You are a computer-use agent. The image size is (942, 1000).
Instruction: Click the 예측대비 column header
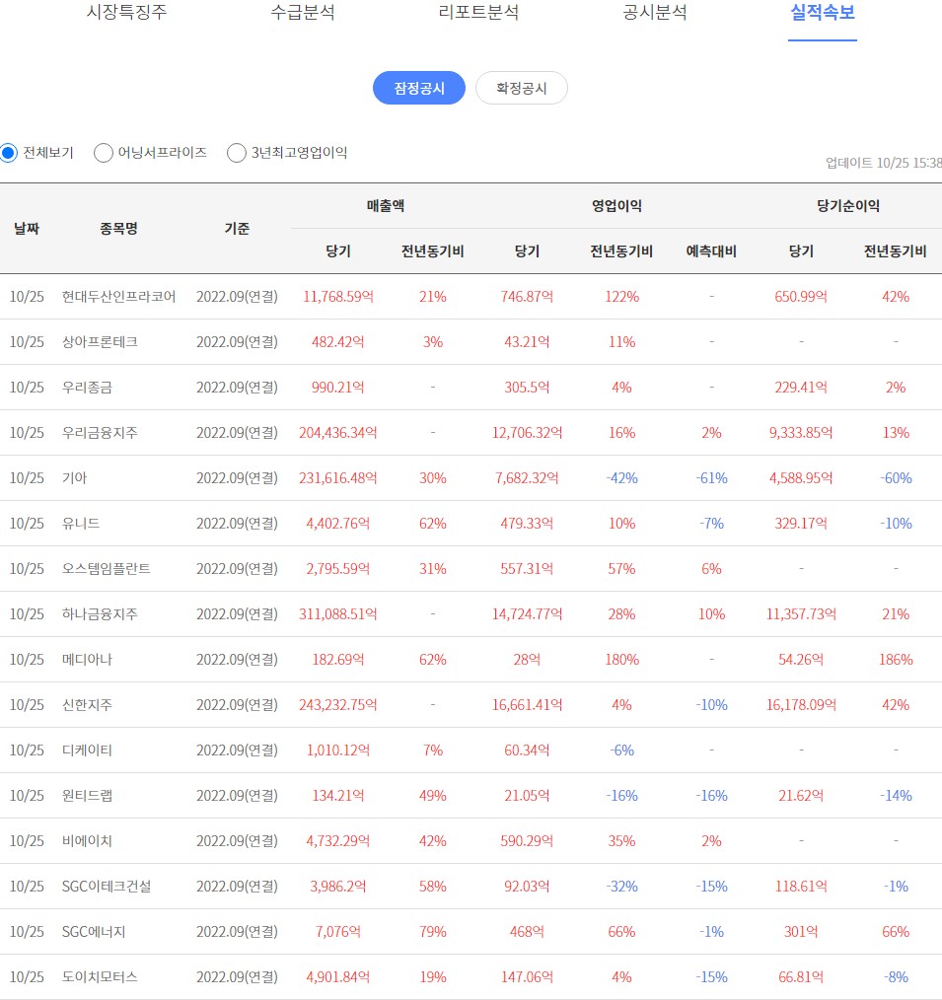(x=711, y=251)
